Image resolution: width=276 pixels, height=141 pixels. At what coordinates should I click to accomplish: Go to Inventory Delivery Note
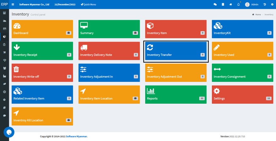pos(109,51)
